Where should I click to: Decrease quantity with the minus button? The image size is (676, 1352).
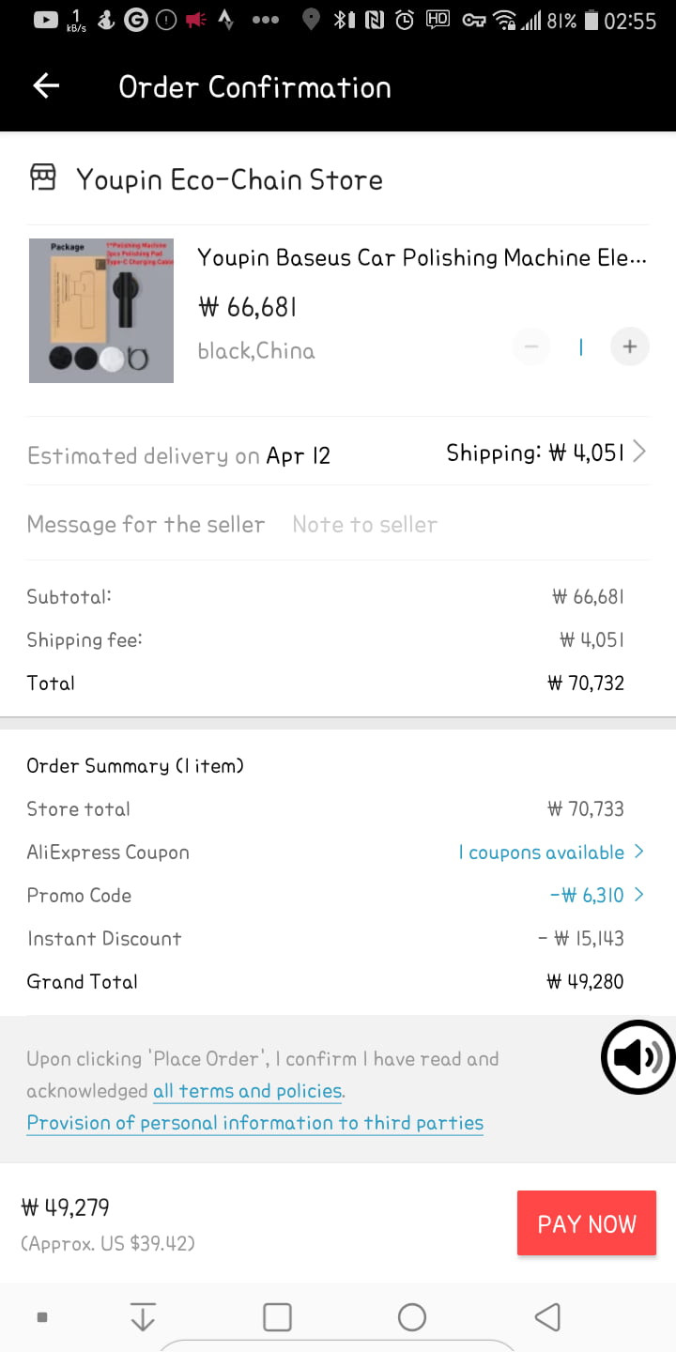531,346
